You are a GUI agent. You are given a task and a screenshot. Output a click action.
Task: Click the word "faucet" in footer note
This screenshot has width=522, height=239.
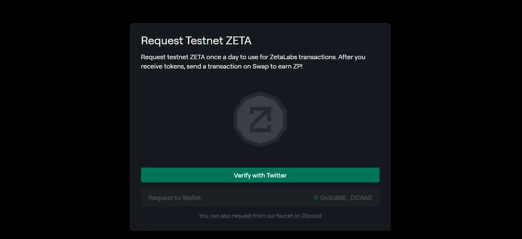[x=283, y=216]
